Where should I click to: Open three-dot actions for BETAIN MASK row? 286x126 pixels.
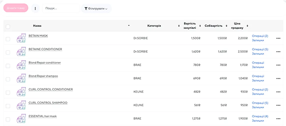(278, 38)
